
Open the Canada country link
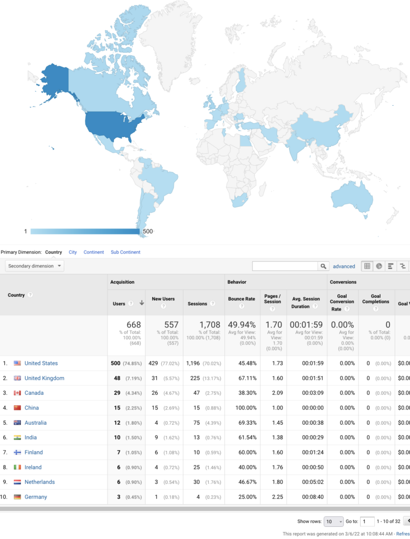(34, 393)
